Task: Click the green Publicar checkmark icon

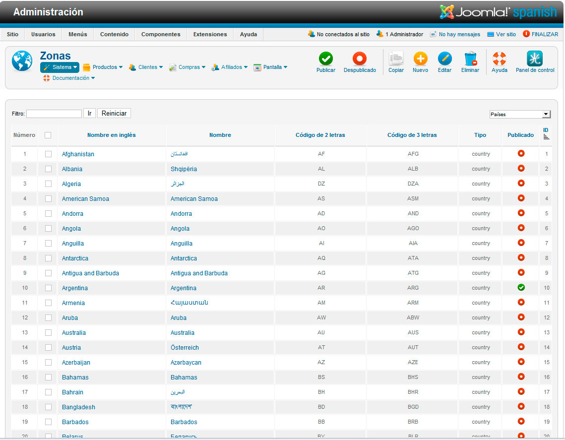Action: pos(326,59)
